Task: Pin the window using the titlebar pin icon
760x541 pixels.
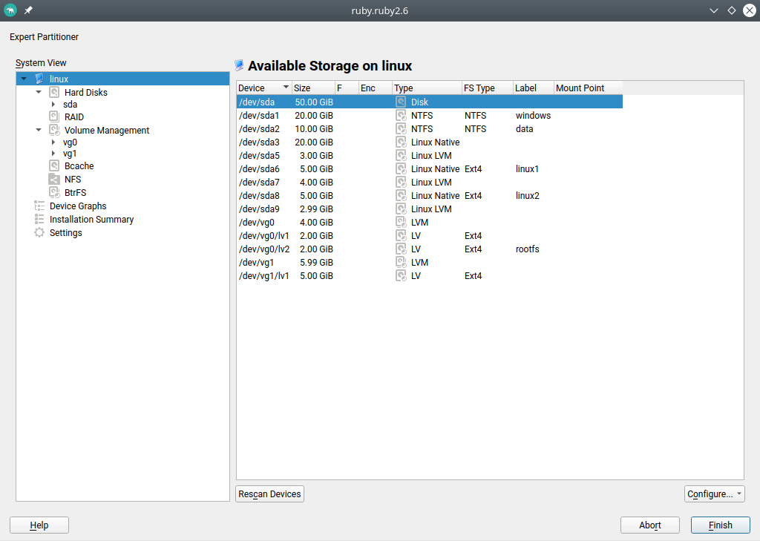Action: [x=28, y=10]
